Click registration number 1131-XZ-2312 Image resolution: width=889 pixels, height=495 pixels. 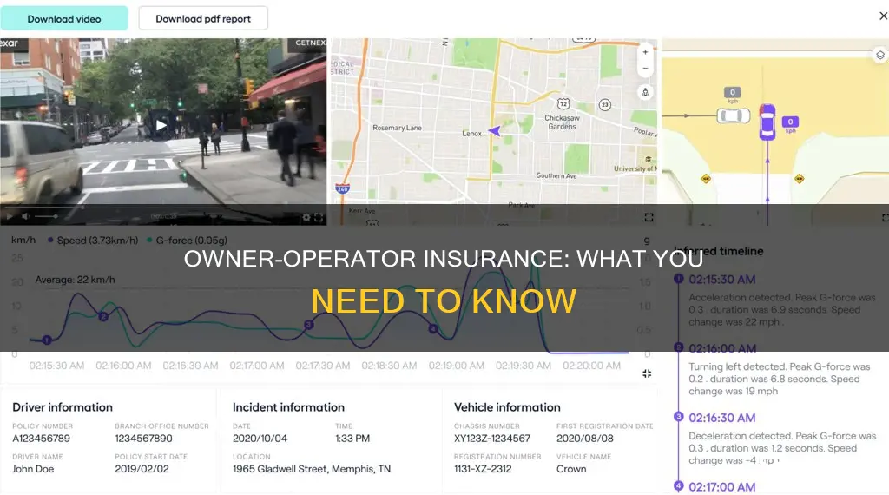point(483,469)
